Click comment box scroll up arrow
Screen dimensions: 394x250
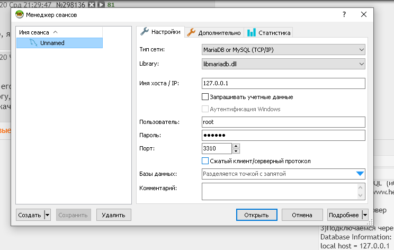point(360,187)
